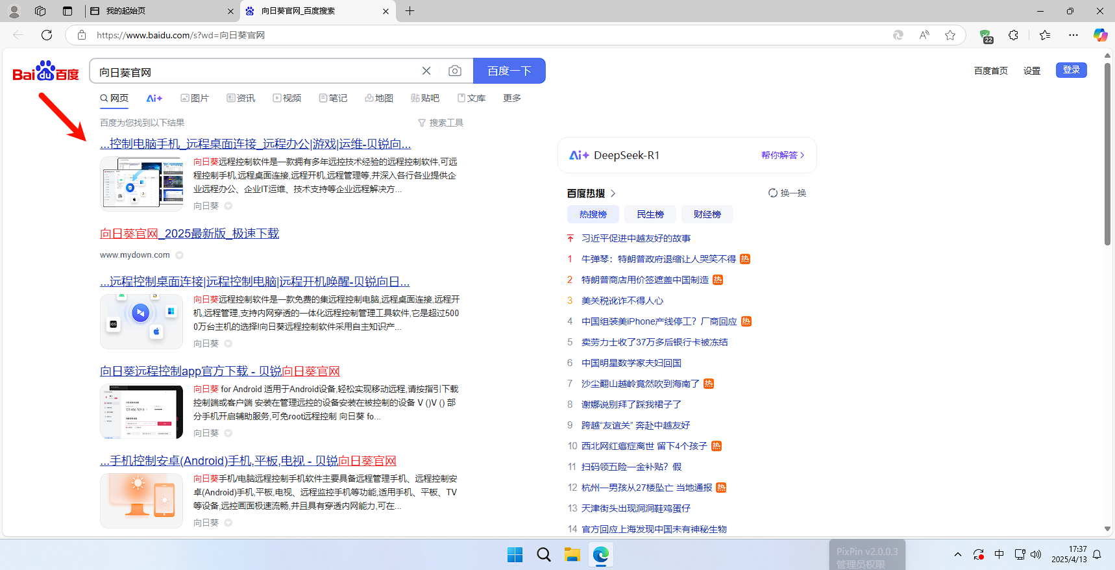
Task: Open the 搜索工具 filter
Action: 441,123
